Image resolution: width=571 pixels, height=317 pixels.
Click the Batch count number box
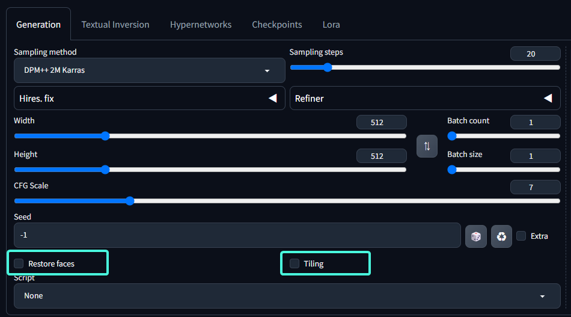(x=535, y=122)
